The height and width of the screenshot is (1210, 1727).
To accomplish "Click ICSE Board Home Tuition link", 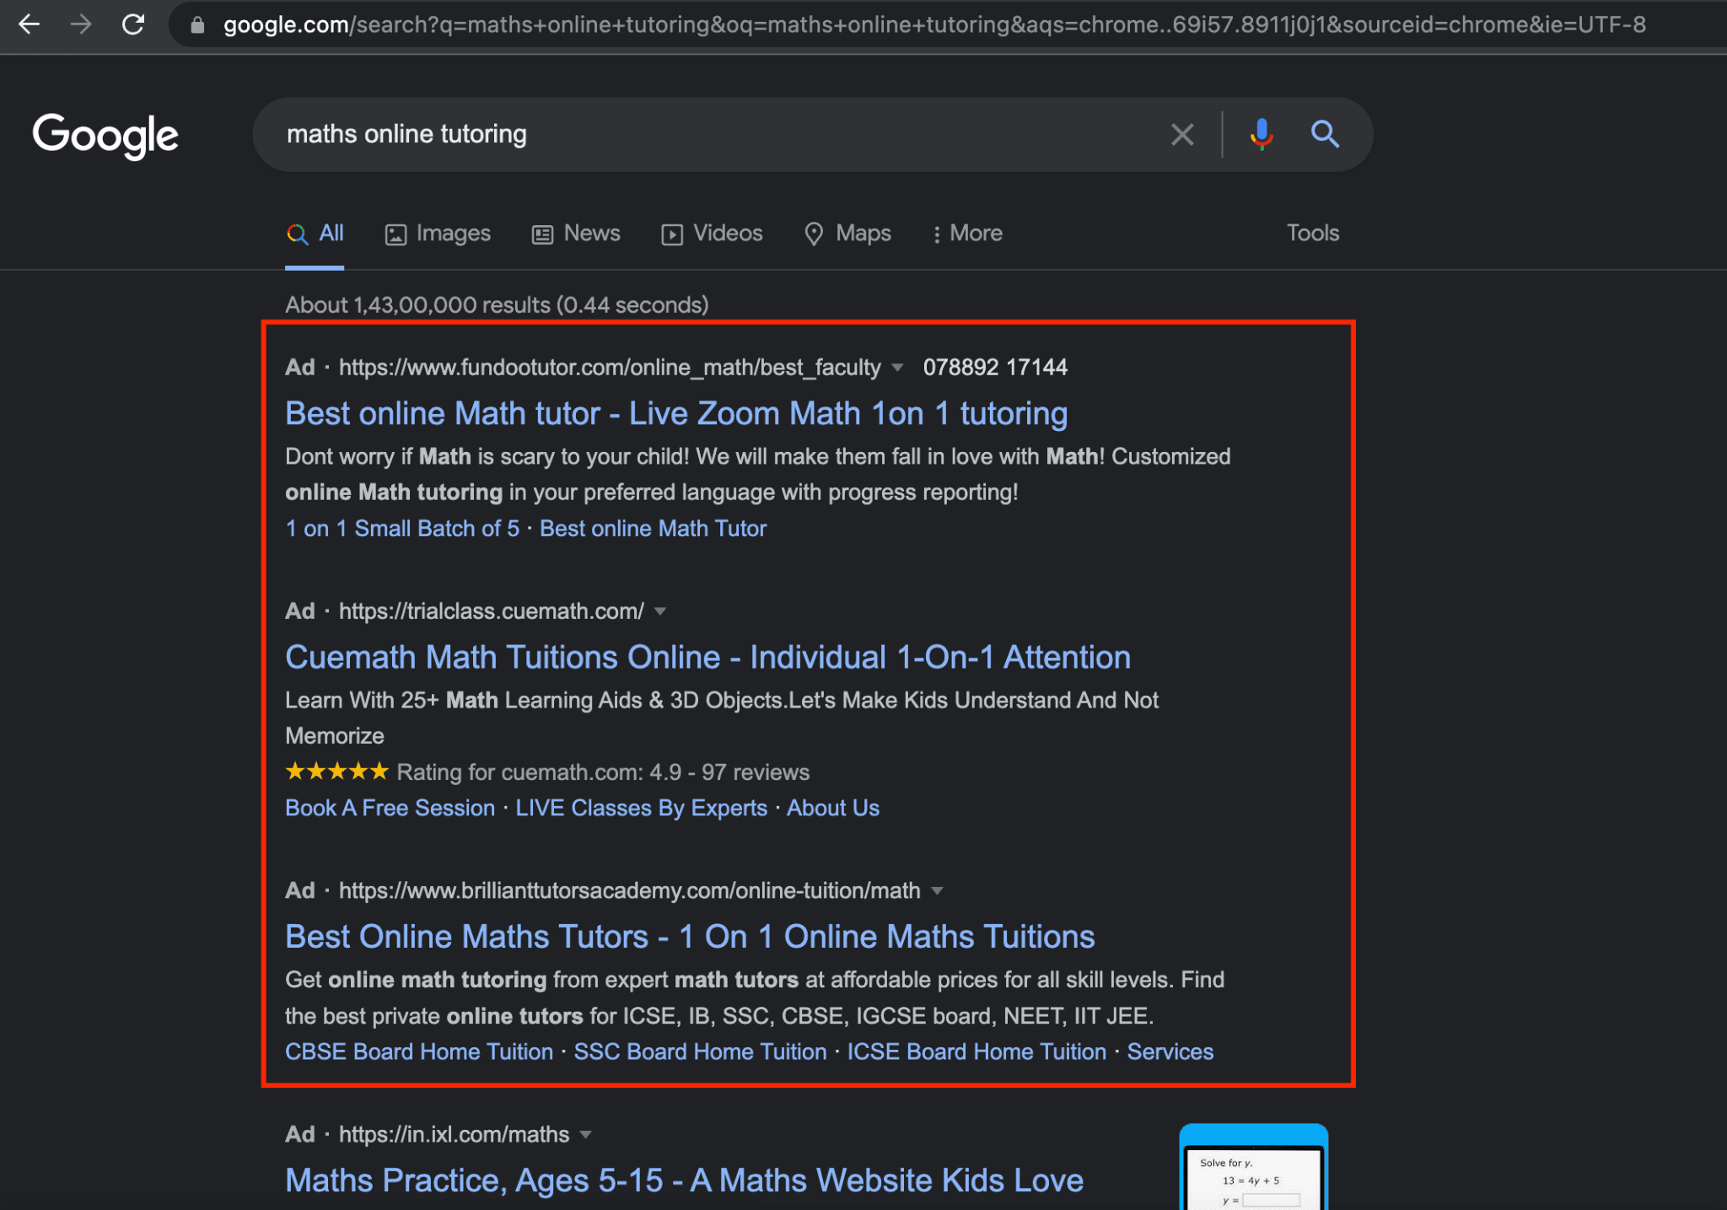I will (x=976, y=1051).
